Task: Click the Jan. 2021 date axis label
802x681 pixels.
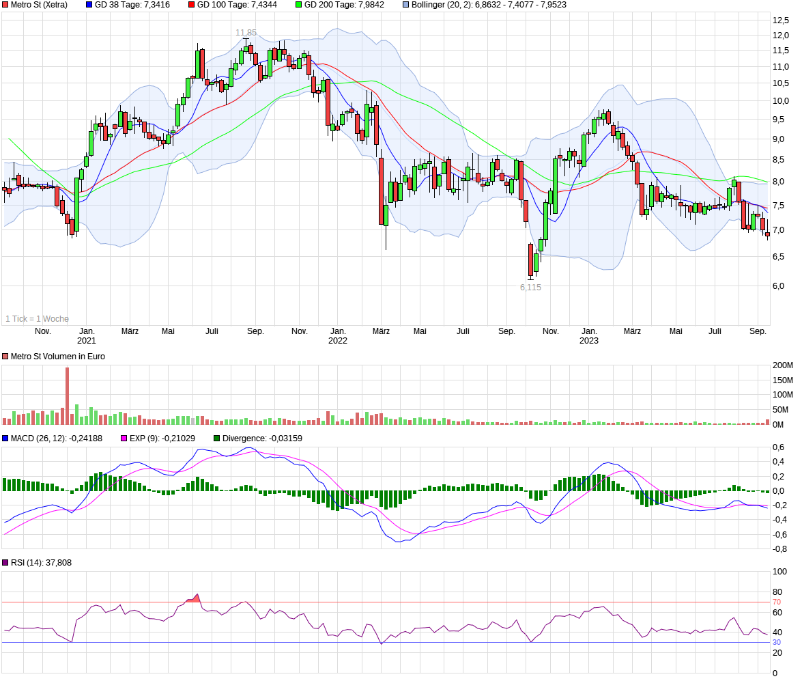Action: tap(87, 336)
